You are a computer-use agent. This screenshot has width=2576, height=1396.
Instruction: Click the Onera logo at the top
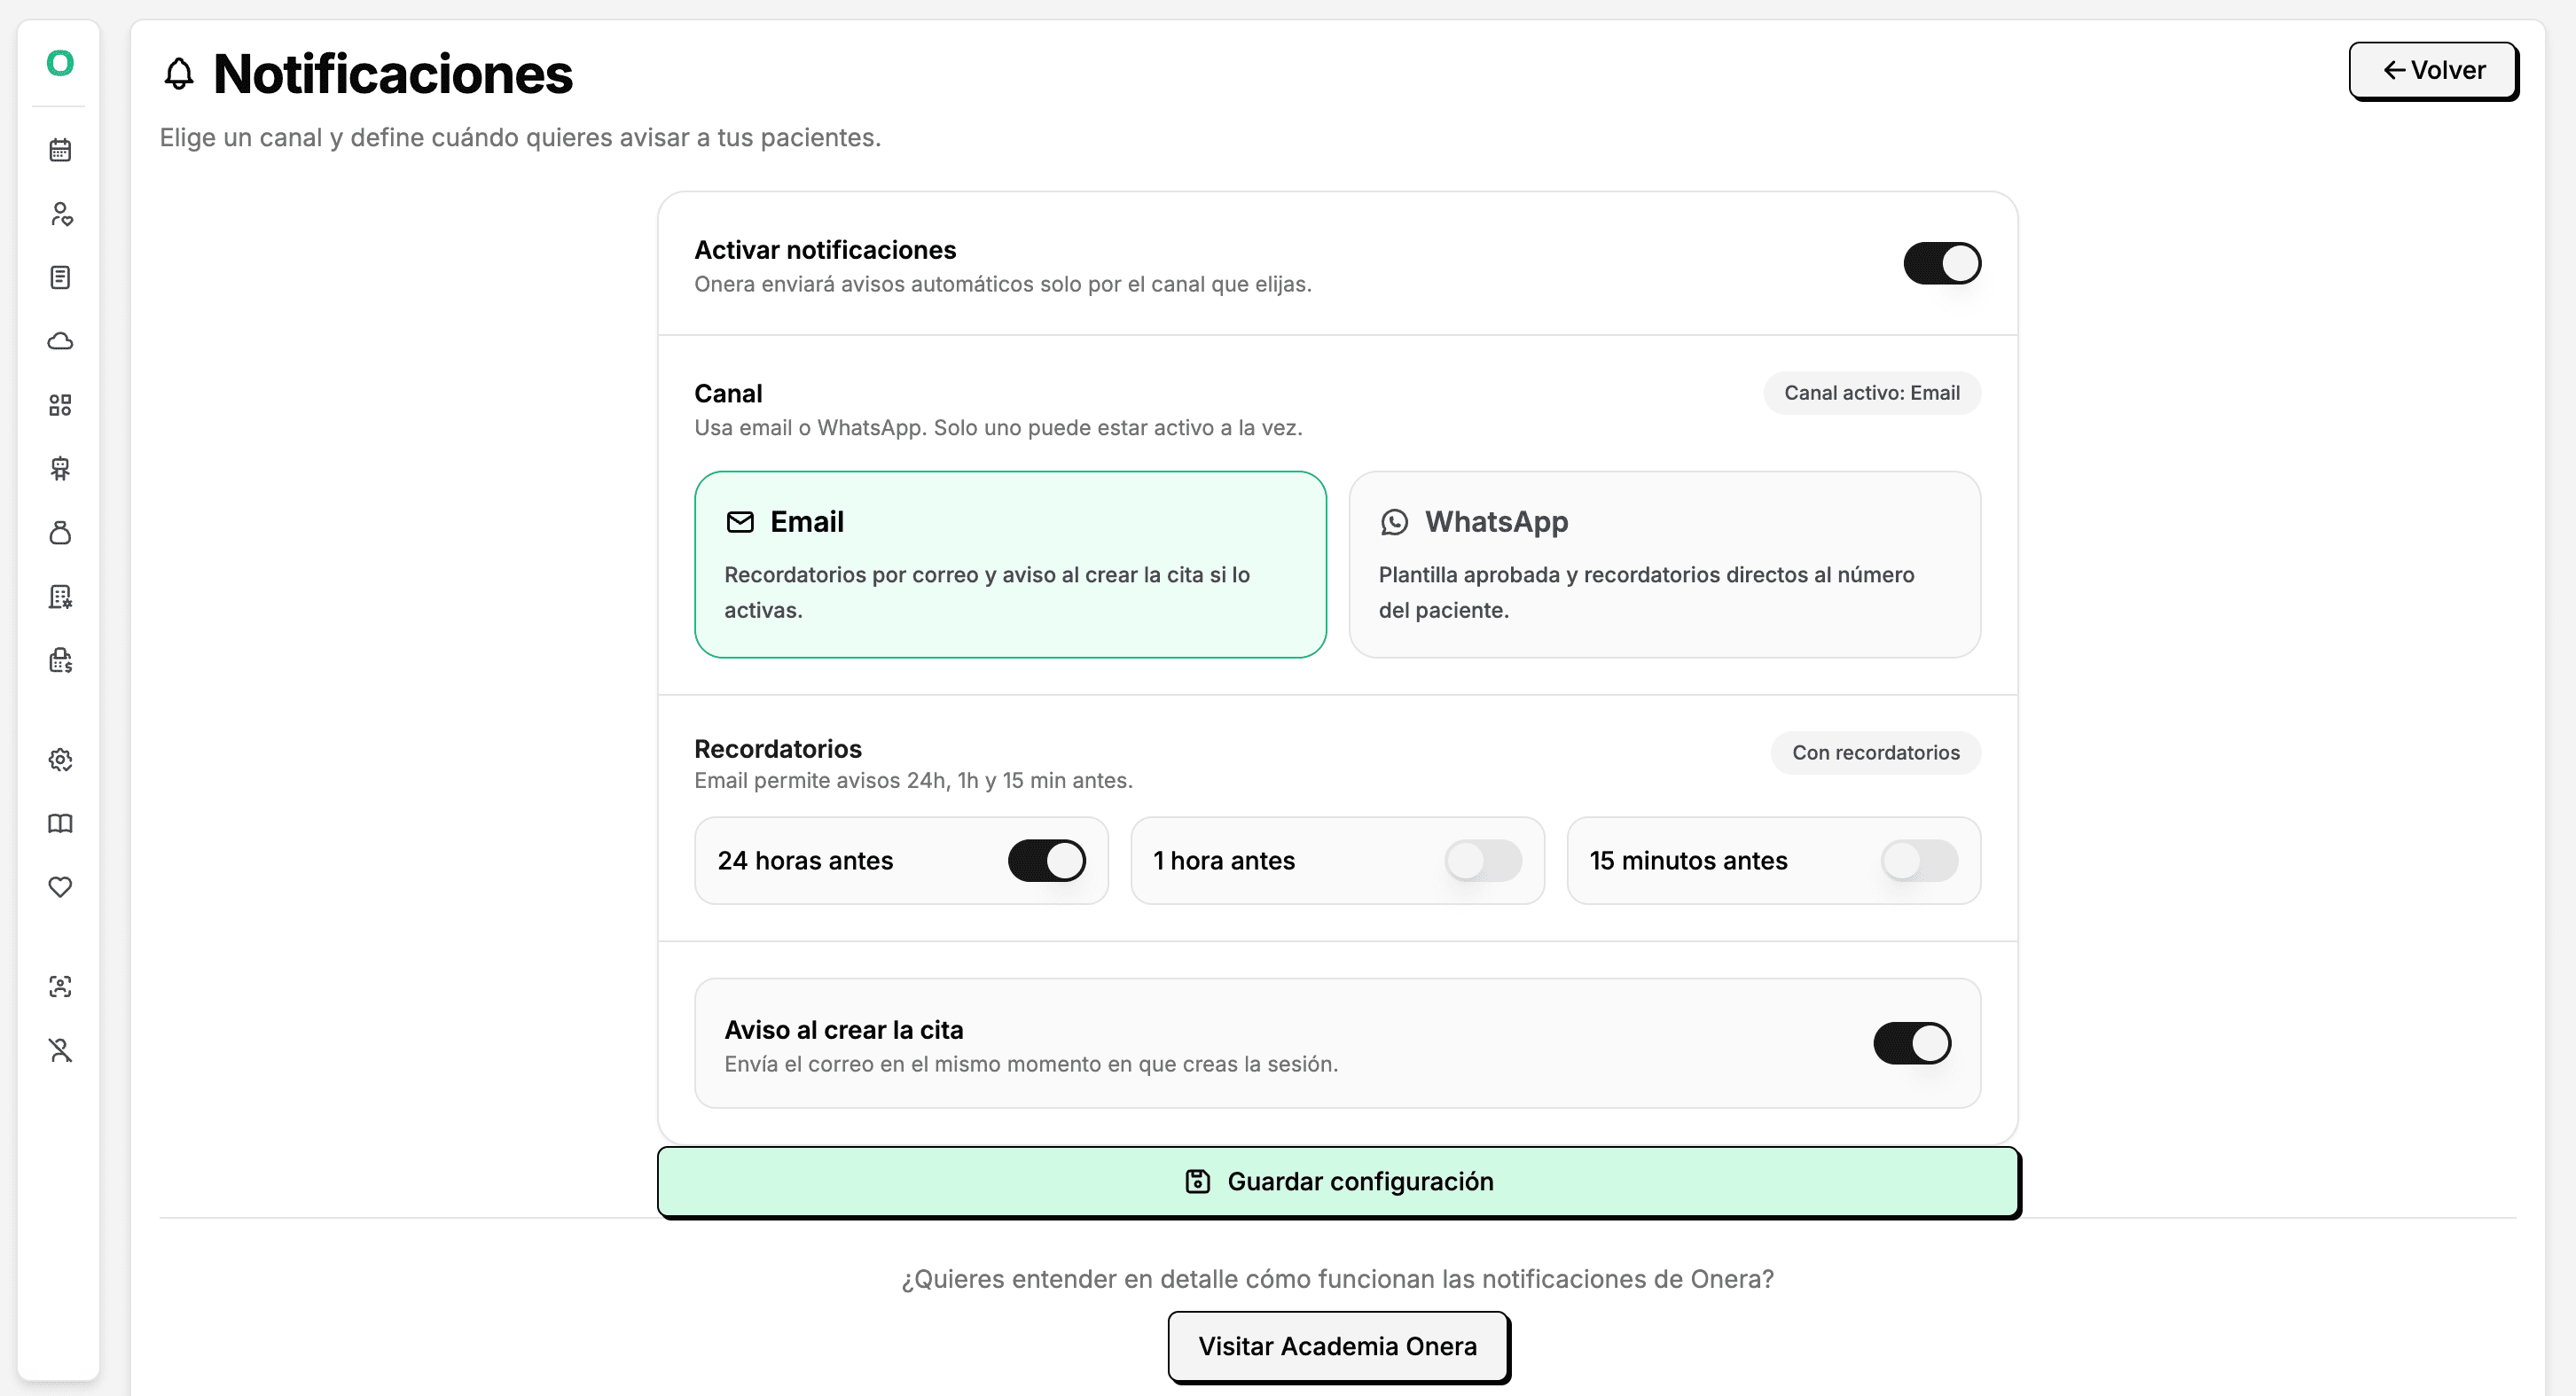coord(60,63)
